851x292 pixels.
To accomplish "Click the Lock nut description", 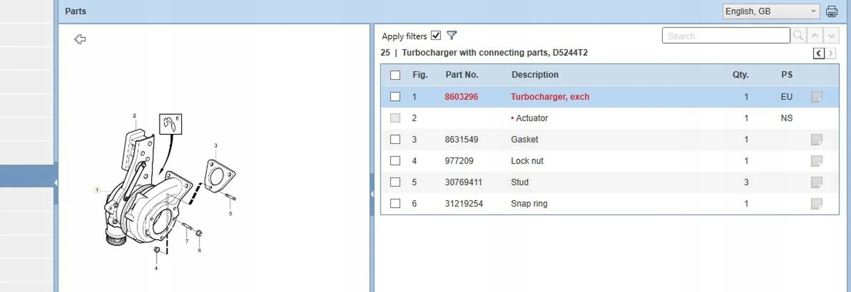I will [x=527, y=161].
